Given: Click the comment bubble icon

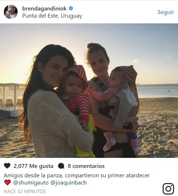Looking at the screenshot, I should pos(61,166).
